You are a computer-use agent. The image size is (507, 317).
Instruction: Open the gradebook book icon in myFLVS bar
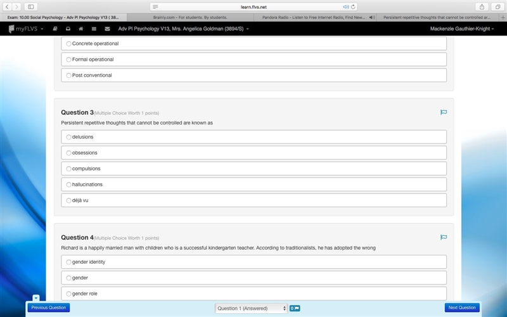(55, 29)
